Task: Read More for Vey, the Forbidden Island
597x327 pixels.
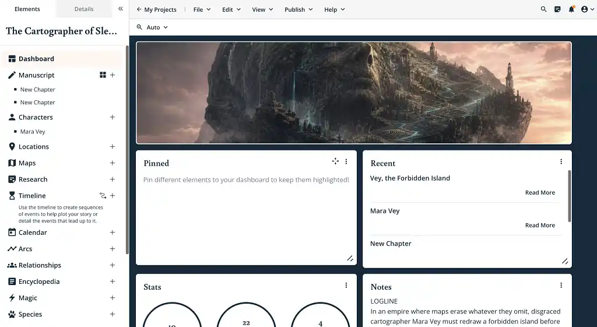Action: (540, 192)
